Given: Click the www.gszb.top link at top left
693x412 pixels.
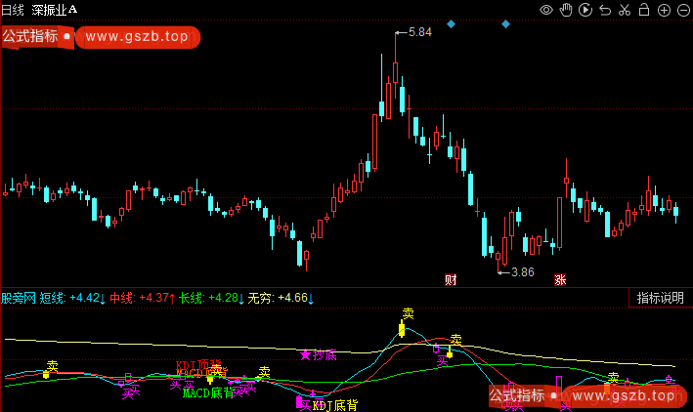Looking at the screenshot, I should pos(136,38).
